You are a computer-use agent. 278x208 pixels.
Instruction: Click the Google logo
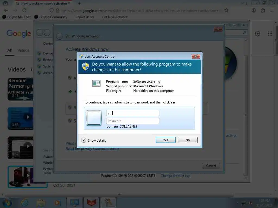pyautogui.click(x=19, y=33)
